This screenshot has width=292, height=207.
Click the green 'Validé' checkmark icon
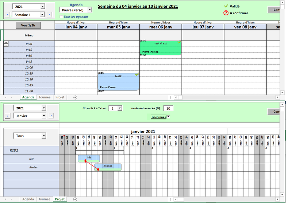226,6
